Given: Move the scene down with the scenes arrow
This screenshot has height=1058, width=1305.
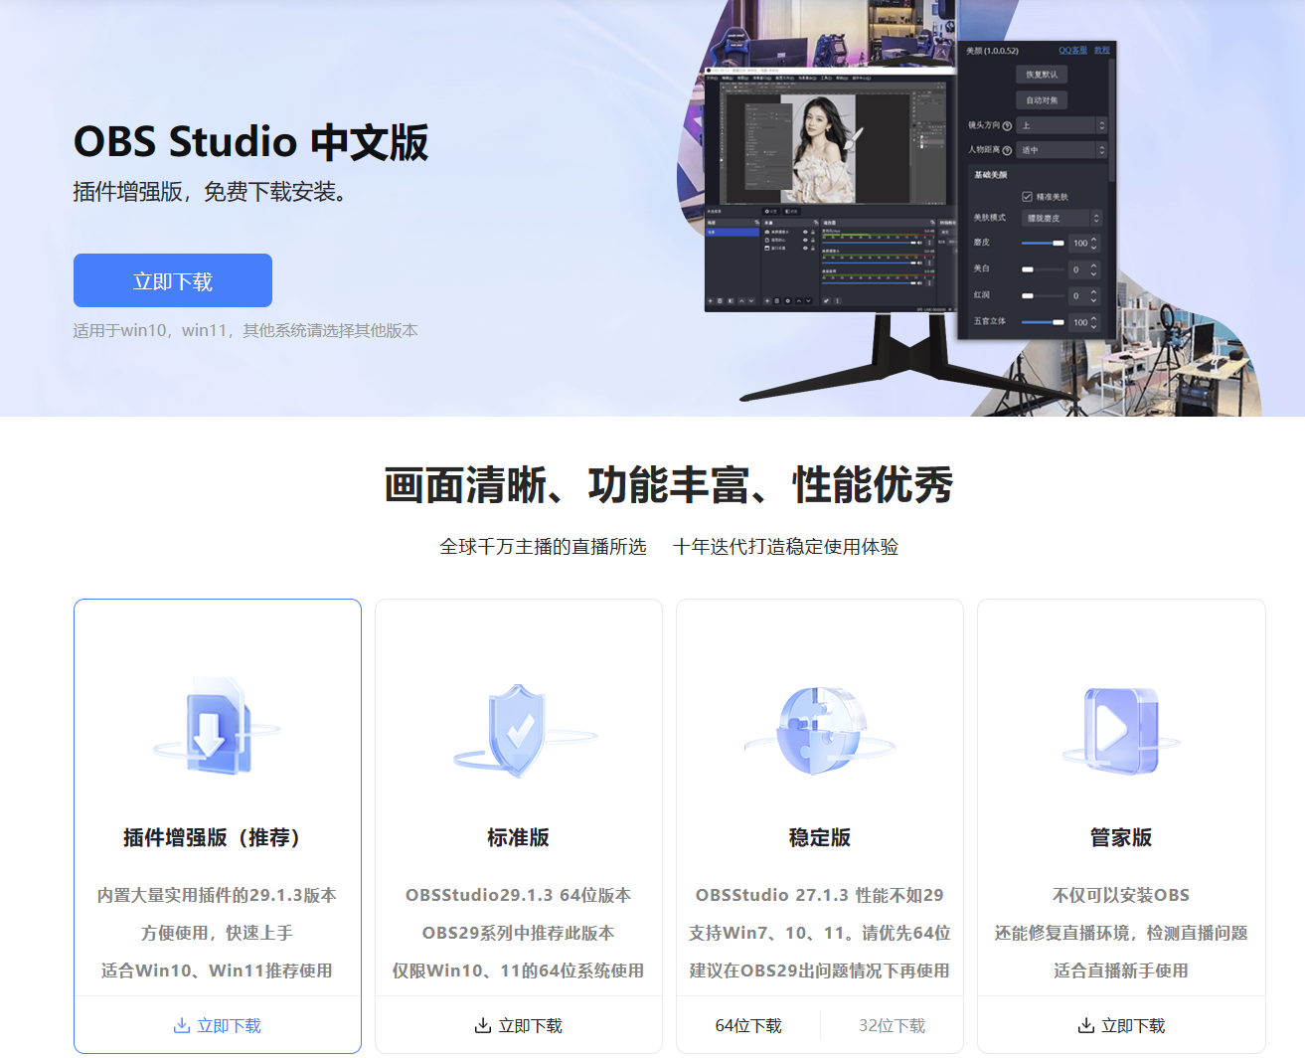Looking at the screenshot, I should point(751,300).
